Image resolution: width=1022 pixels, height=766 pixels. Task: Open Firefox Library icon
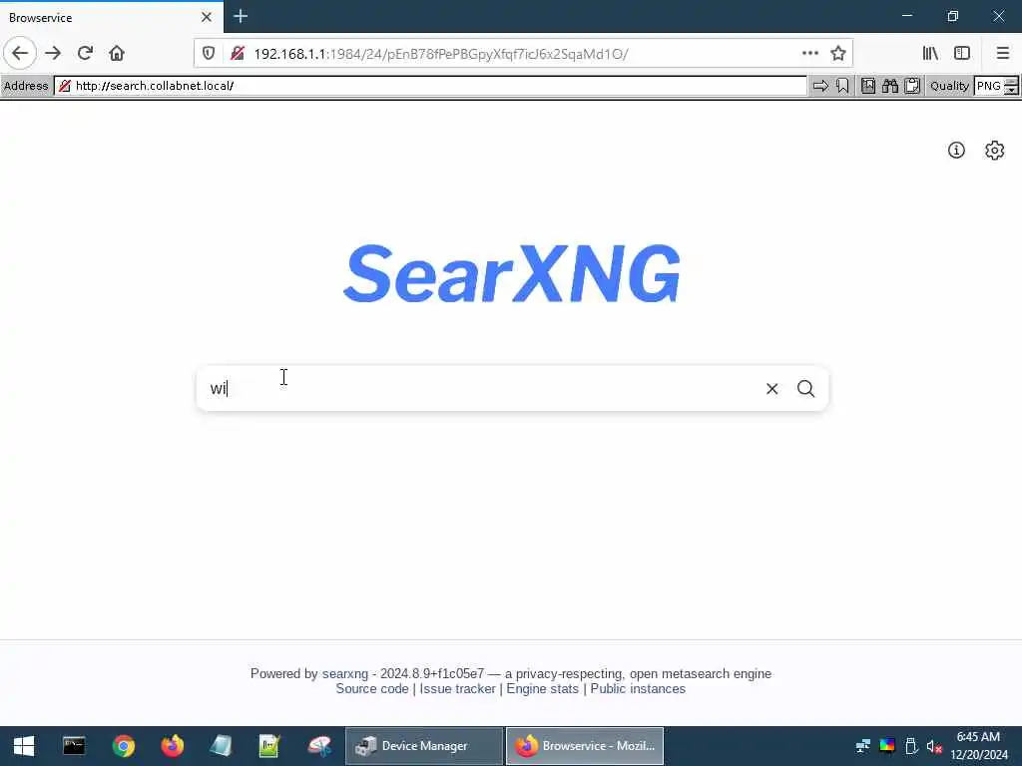(931, 54)
